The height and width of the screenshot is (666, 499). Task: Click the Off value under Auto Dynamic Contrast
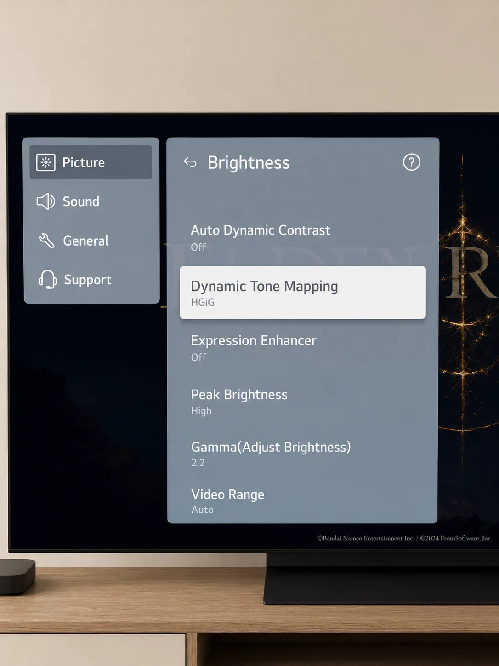(198, 247)
